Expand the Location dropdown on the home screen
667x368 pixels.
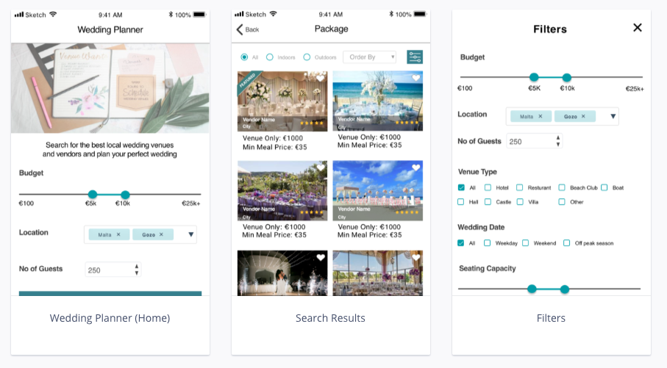click(191, 234)
